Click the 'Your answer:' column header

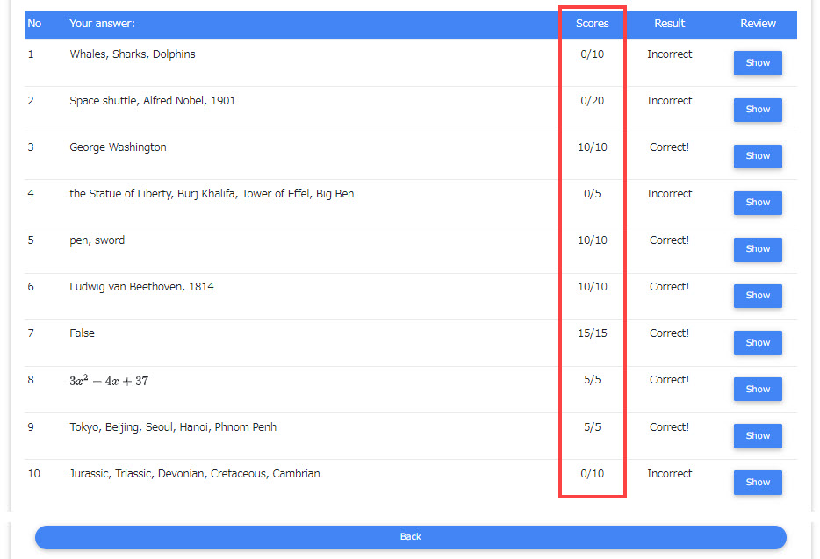point(102,24)
